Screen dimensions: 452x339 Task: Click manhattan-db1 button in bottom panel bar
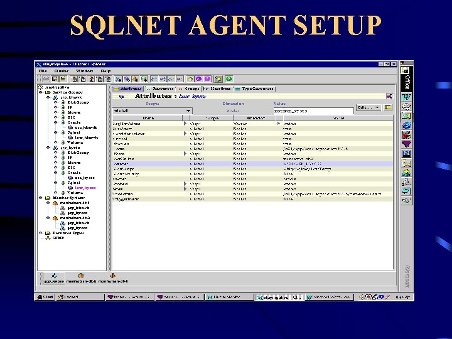pos(113,278)
